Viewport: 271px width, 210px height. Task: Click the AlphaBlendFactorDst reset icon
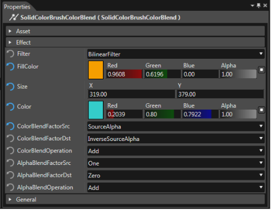[10, 175]
